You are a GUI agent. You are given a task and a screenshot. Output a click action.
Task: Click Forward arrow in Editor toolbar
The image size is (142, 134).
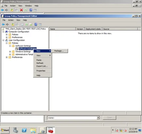click(7, 24)
